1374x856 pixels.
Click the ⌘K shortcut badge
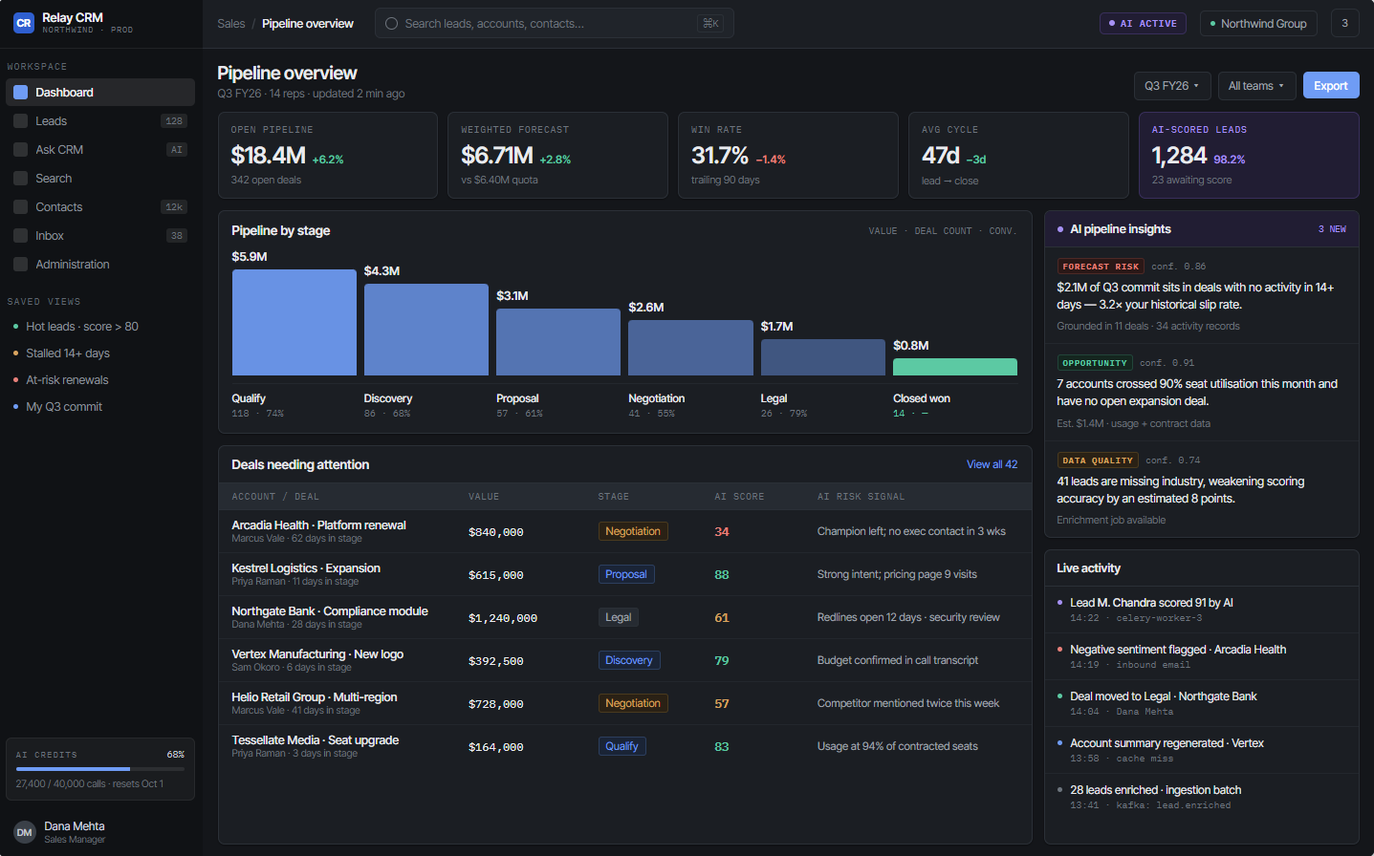(710, 24)
